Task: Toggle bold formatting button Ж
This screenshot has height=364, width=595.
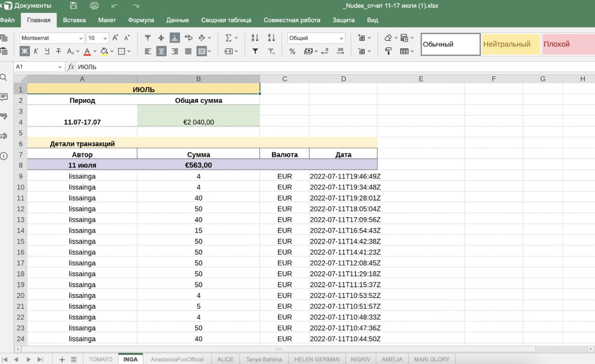Action: (x=25, y=51)
